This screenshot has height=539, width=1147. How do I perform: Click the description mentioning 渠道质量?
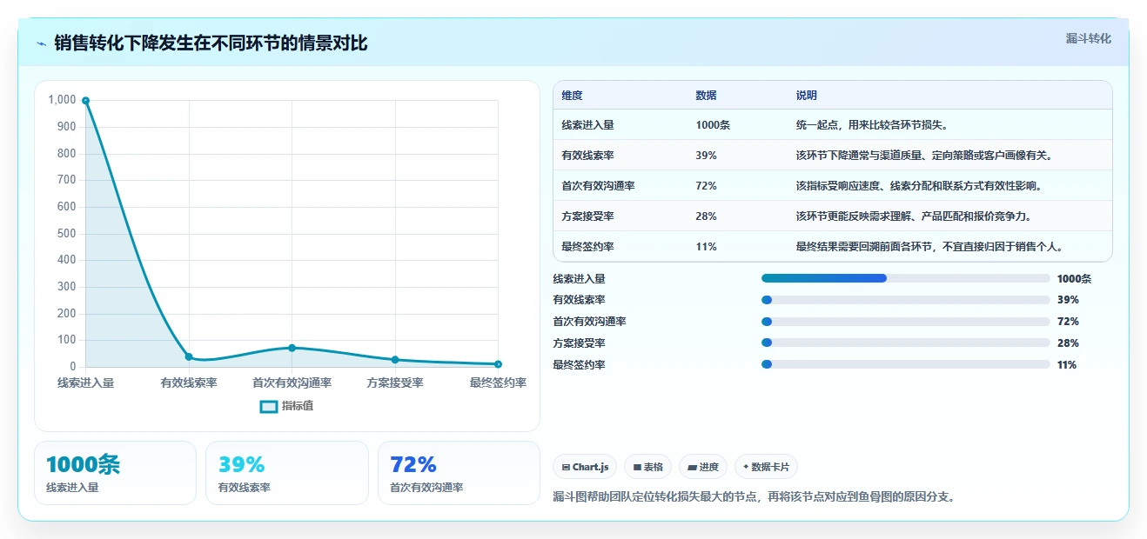923,156
